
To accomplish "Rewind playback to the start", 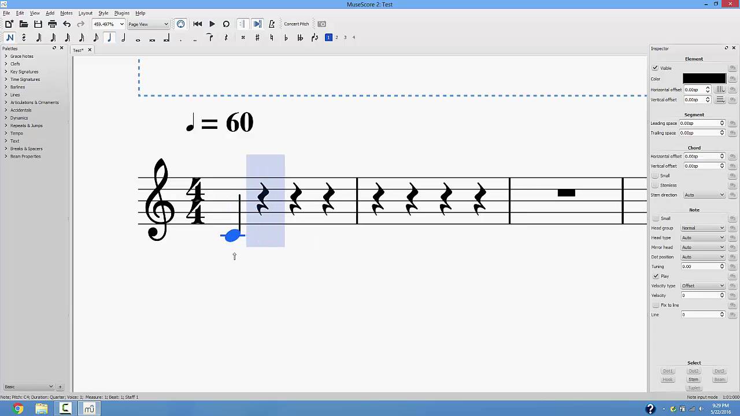I will (x=198, y=24).
